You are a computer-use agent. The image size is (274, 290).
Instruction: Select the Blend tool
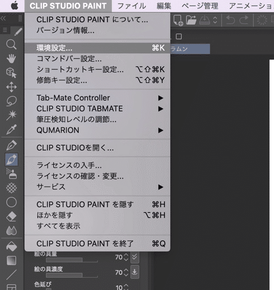[11, 230]
